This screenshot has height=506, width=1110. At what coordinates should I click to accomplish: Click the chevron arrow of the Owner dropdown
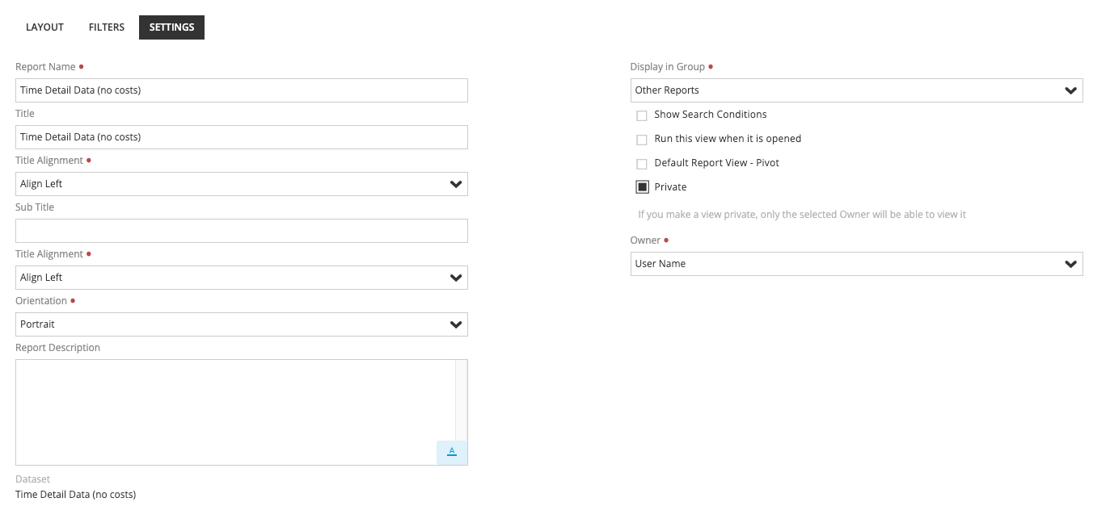coord(1071,264)
